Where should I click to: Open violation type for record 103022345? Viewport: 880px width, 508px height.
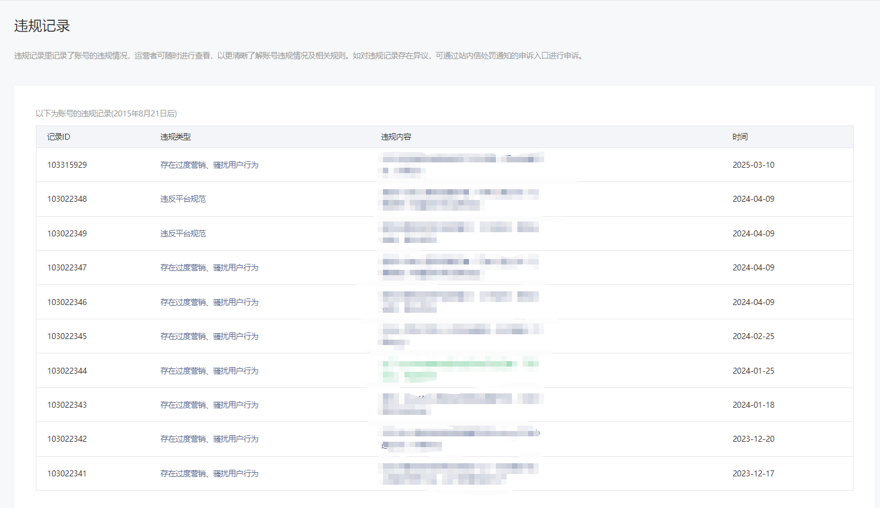(x=209, y=336)
